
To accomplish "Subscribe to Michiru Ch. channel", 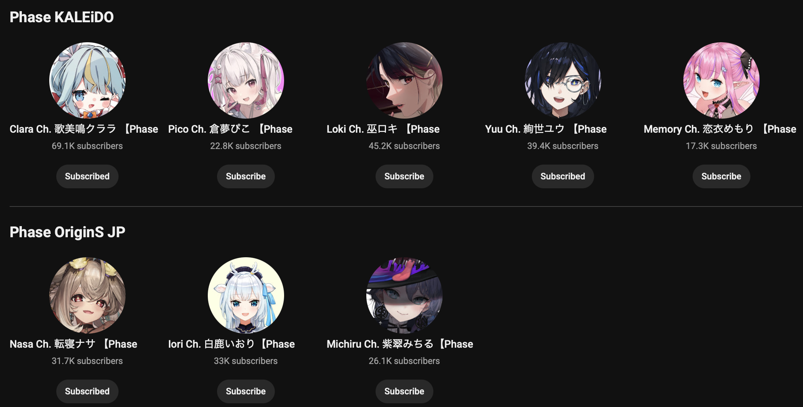I will (404, 391).
